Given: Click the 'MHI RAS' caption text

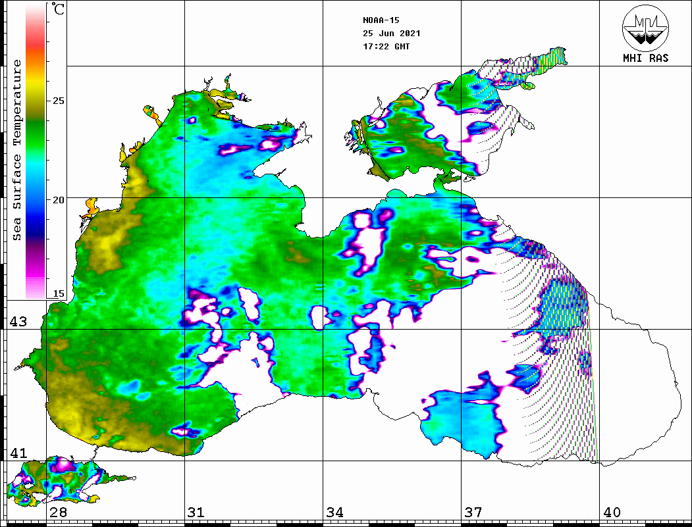Looking at the screenshot, I should (x=646, y=58).
